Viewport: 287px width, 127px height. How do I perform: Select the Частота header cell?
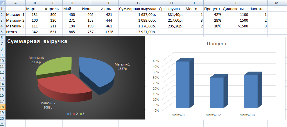[258, 9]
